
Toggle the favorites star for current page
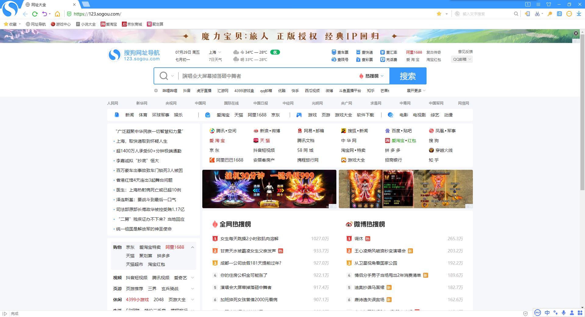(439, 14)
